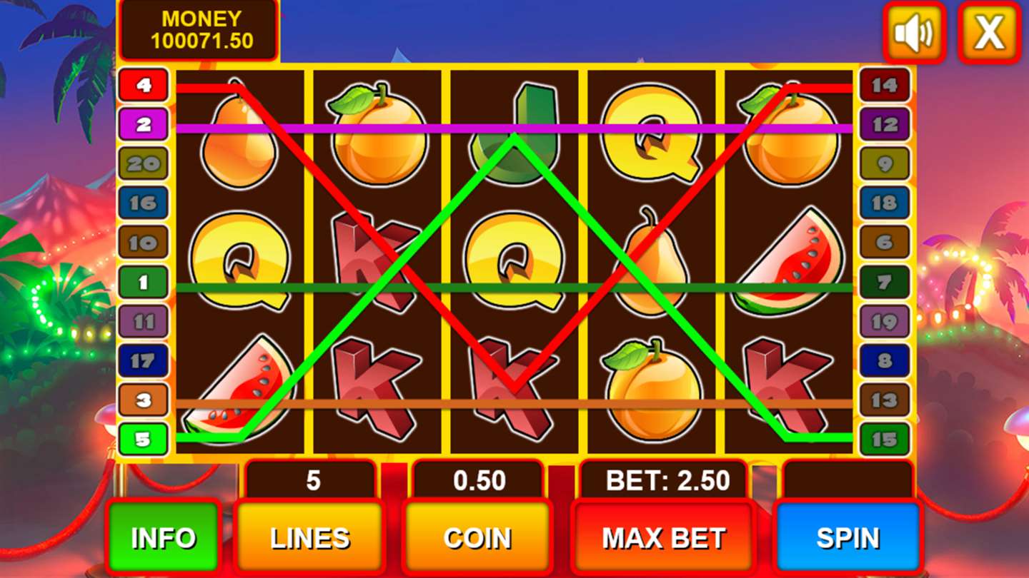The height and width of the screenshot is (578, 1029).
Task: Change the coin value with COIN button
Action: (x=477, y=538)
